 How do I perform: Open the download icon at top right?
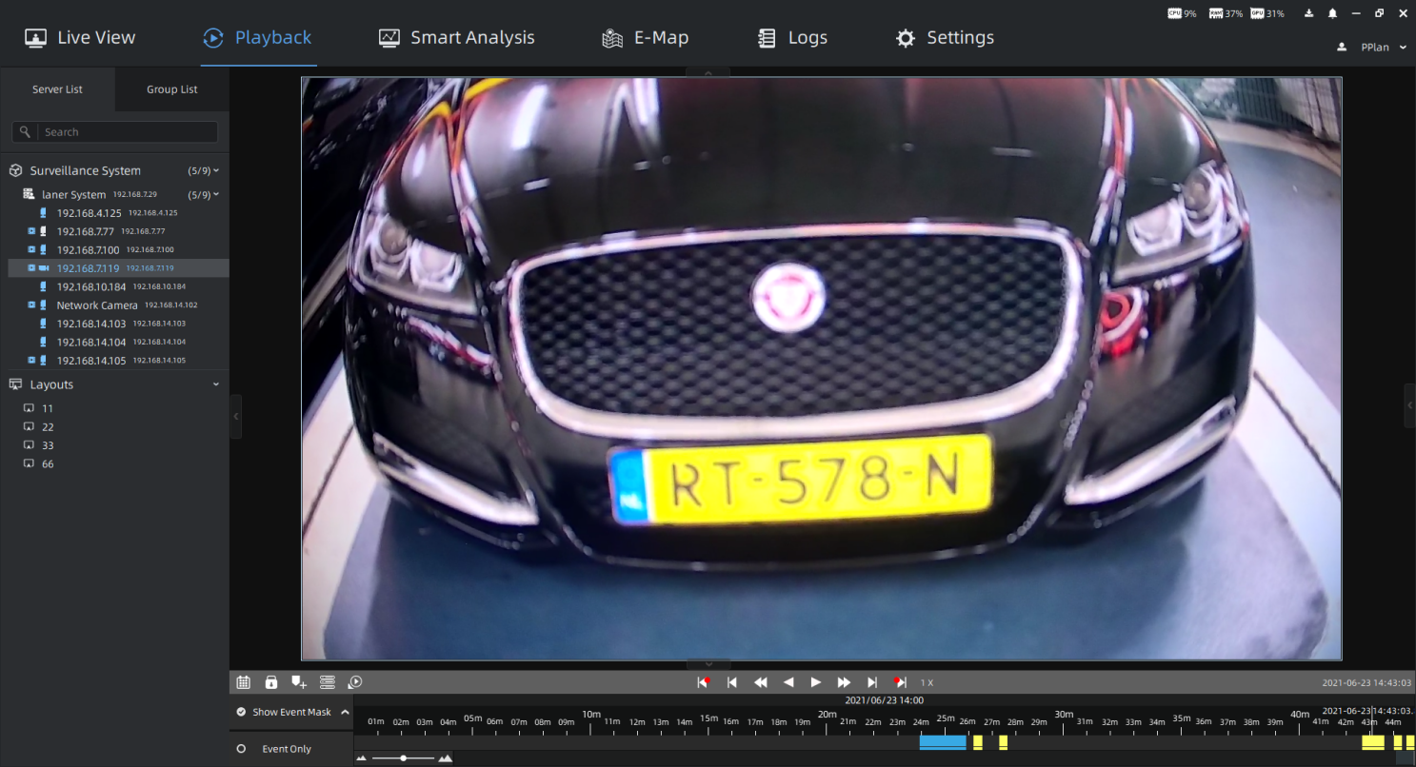[x=1309, y=13]
